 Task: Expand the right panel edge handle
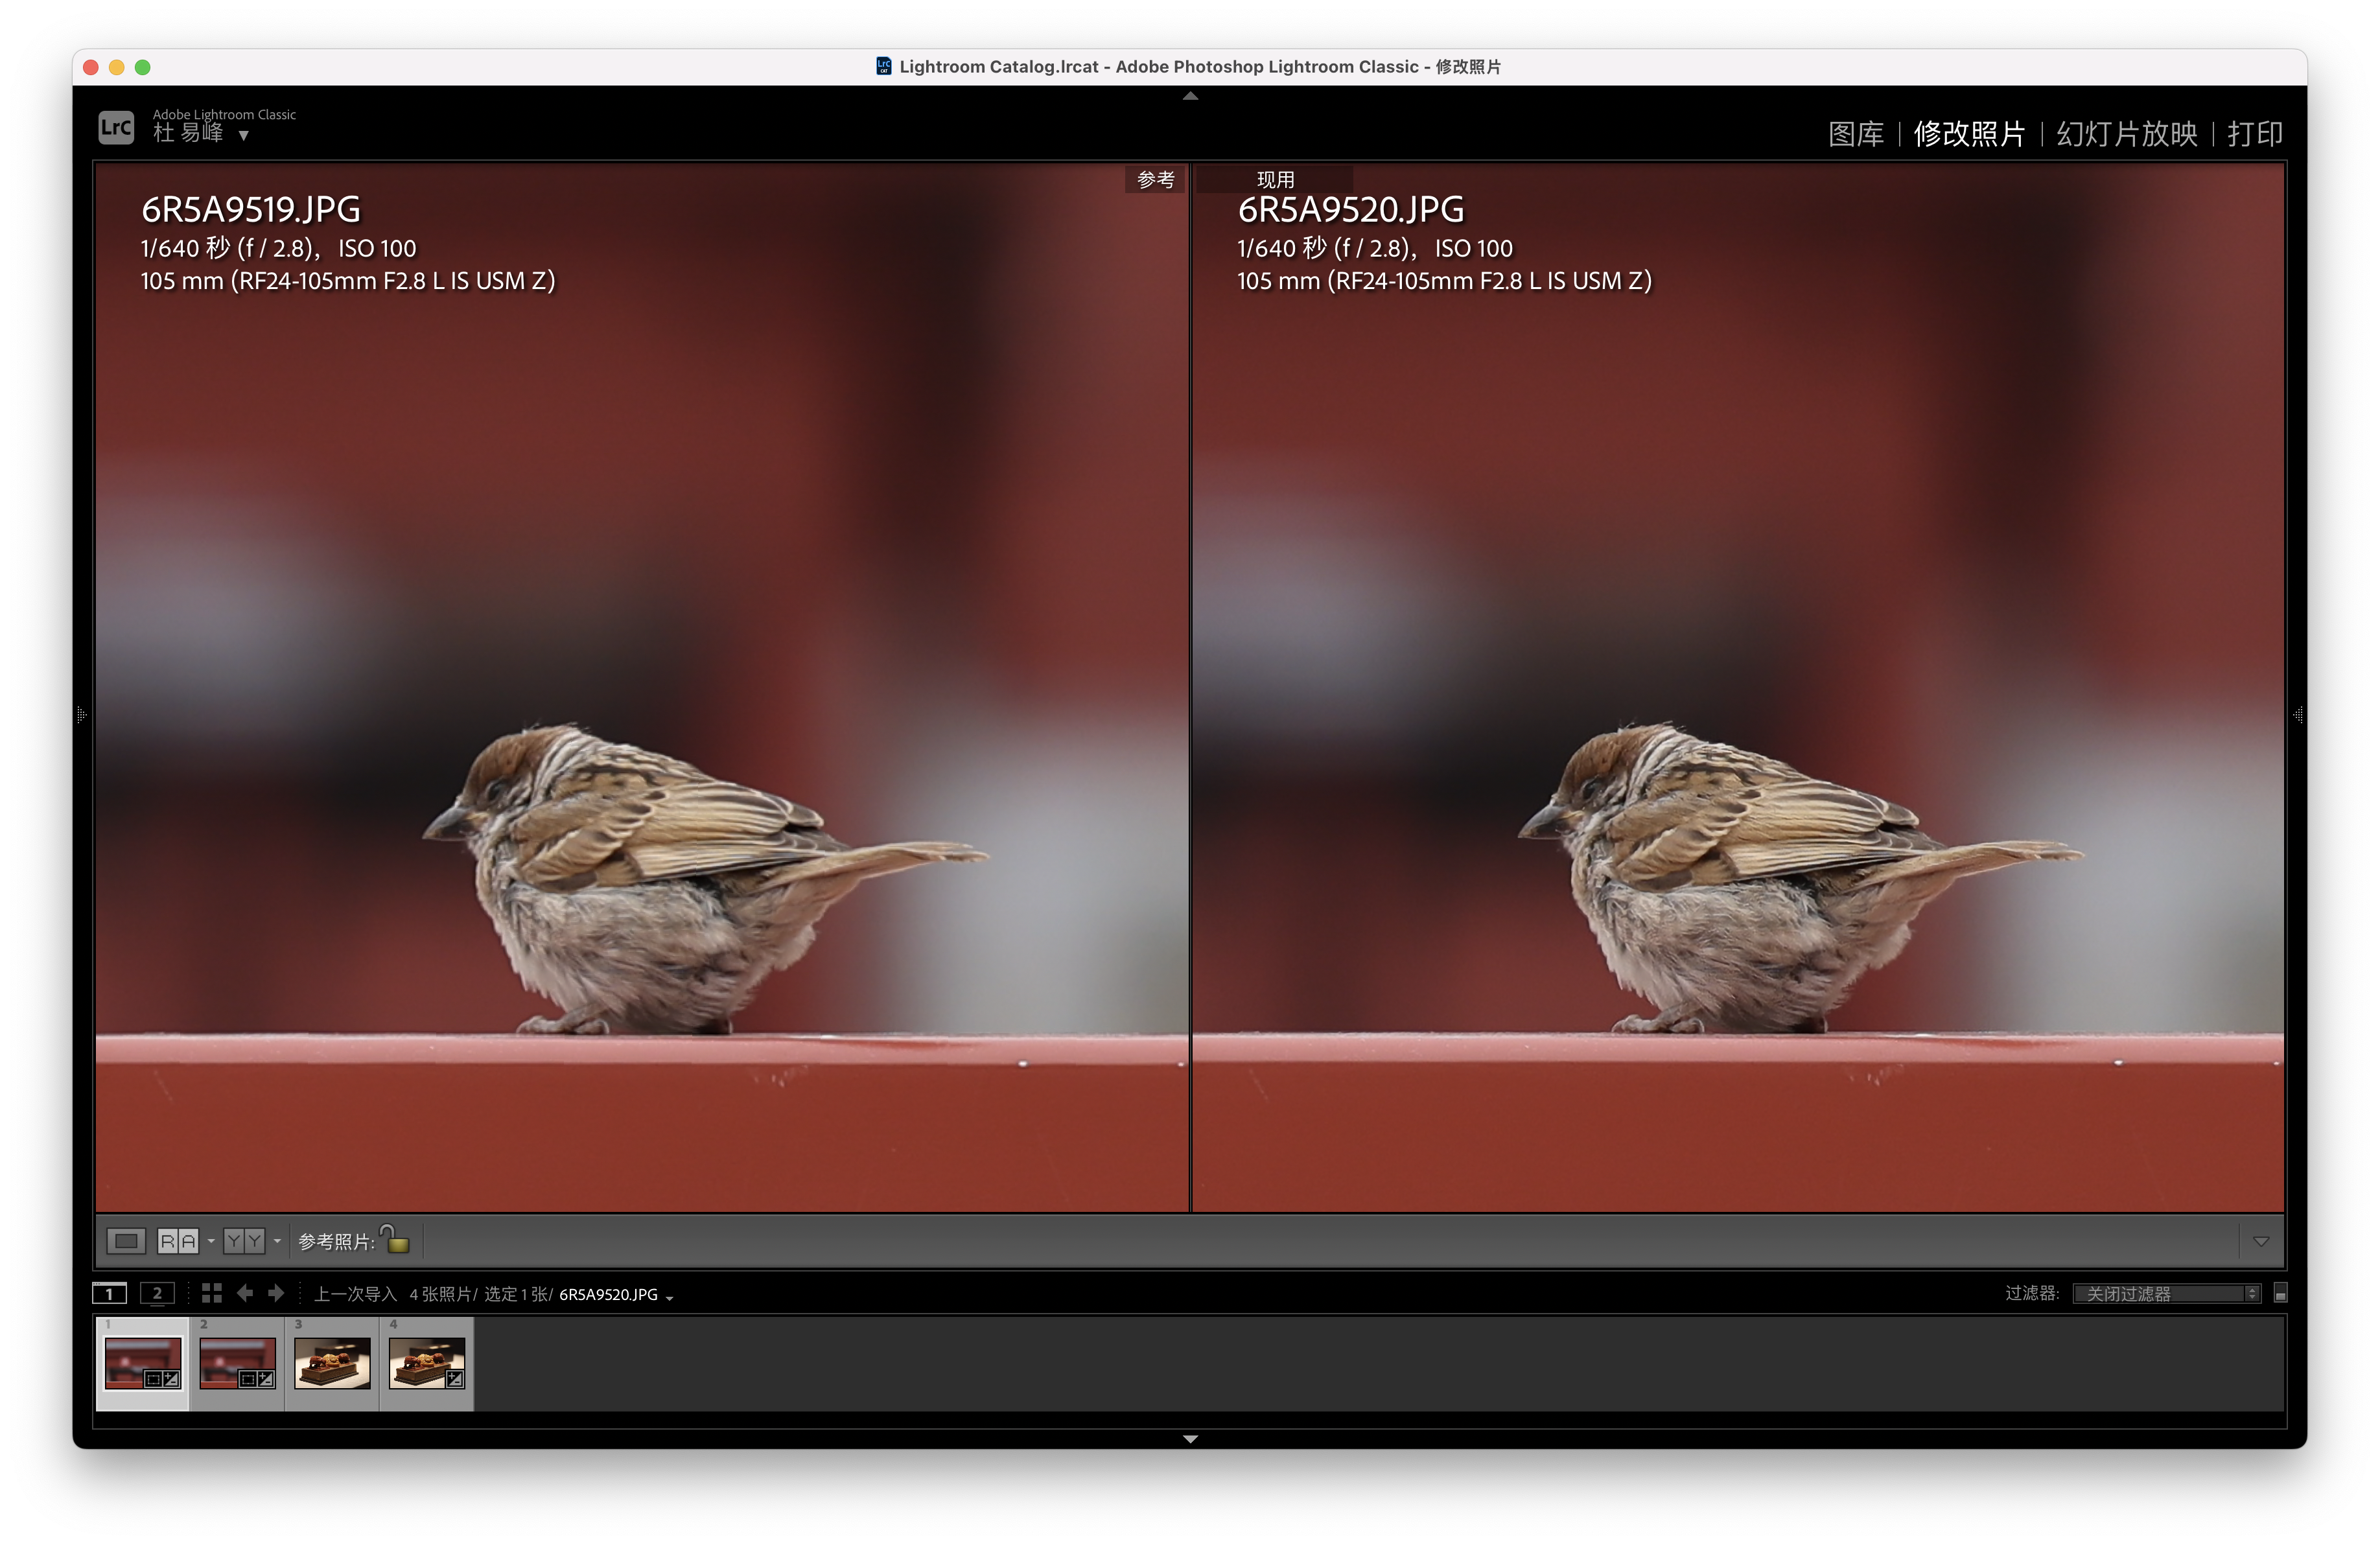2298,715
